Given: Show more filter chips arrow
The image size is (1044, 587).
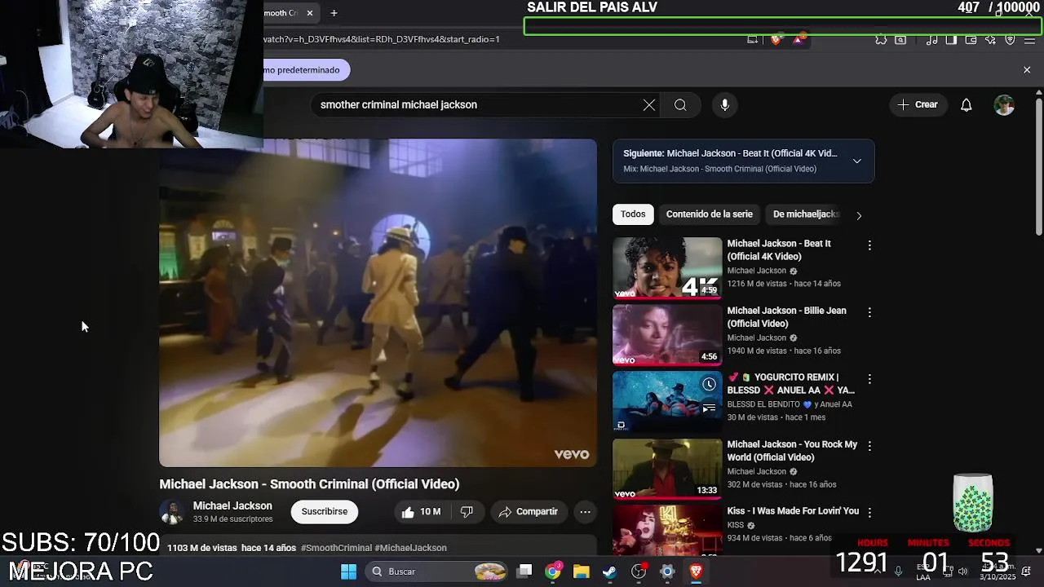Looking at the screenshot, I should click(858, 215).
